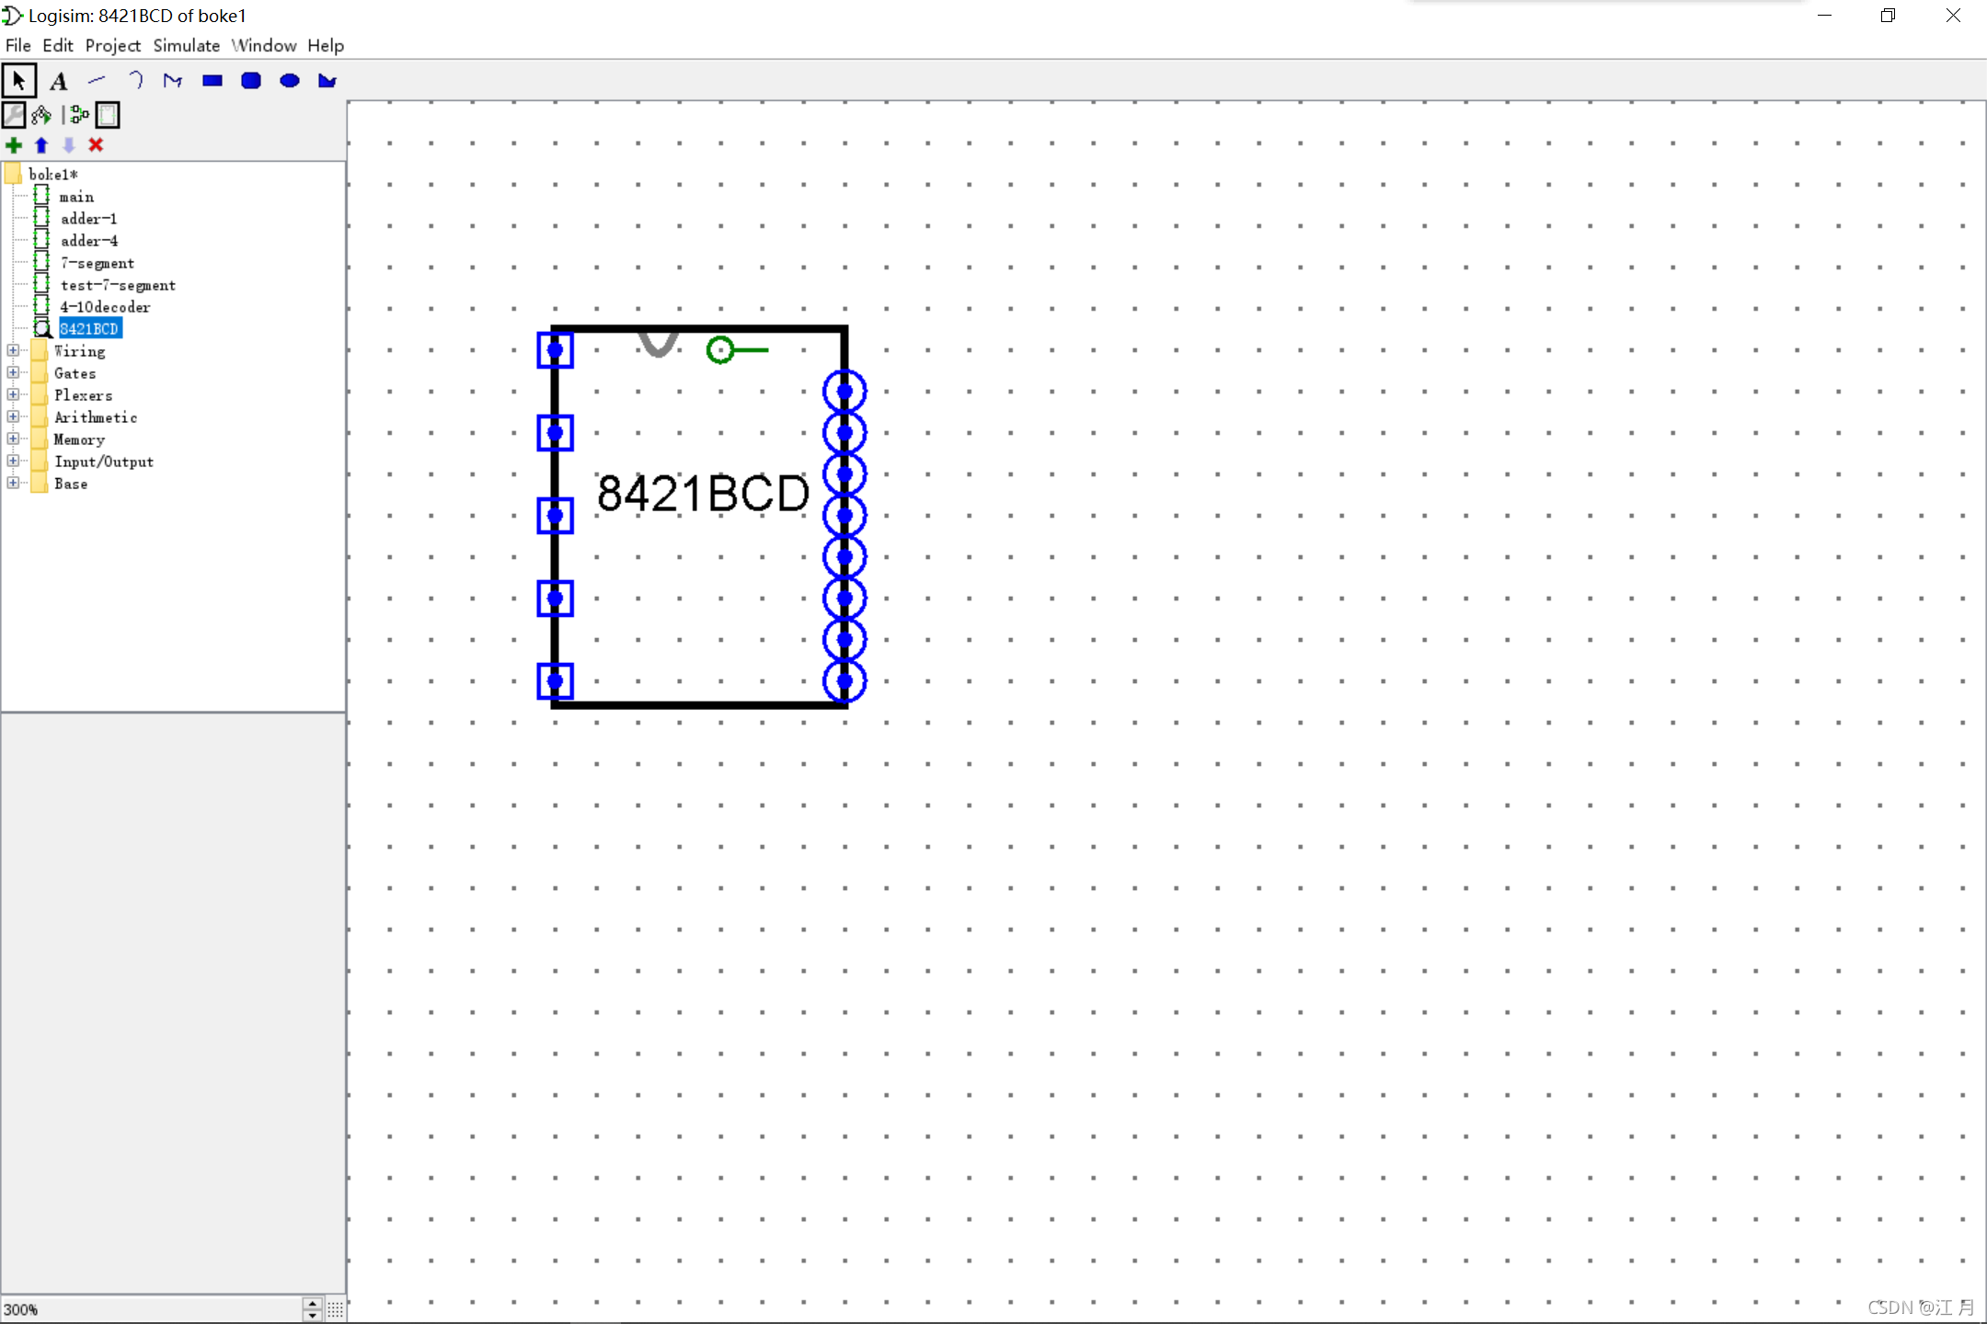Select the Polyline tool
The width and height of the screenshot is (1987, 1324).
point(173,81)
